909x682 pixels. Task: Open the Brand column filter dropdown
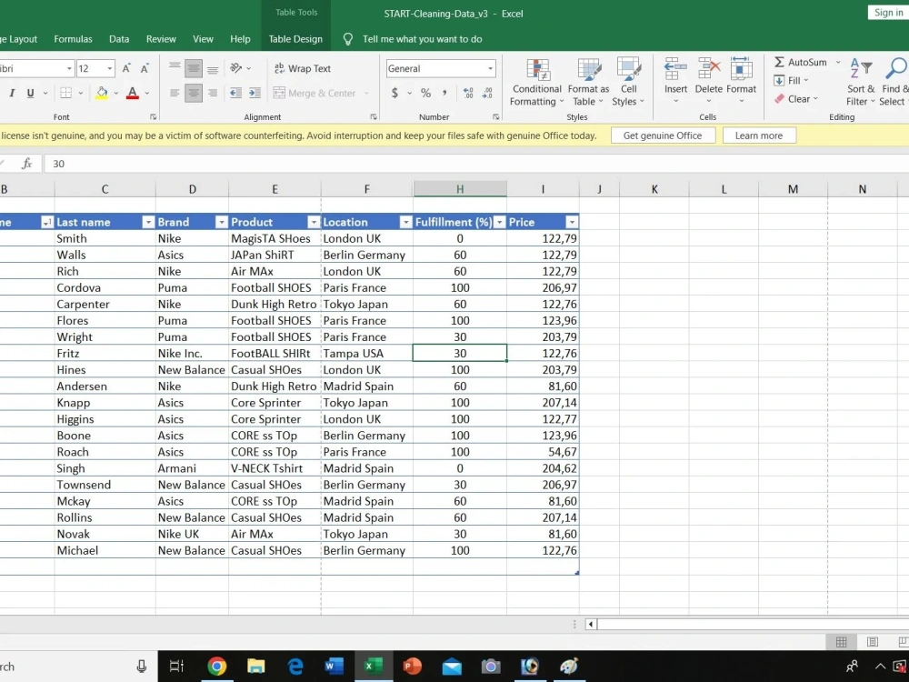click(x=221, y=222)
